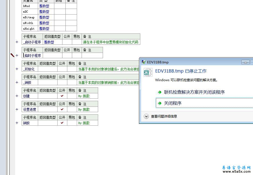253x175 pixels.
Task: Click the _临时子程序 name cell
Action: tap(32, 56)
